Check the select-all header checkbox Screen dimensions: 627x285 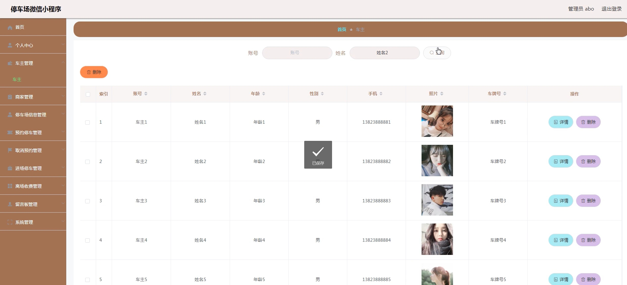pyautogui.click(x=88, y=94)
